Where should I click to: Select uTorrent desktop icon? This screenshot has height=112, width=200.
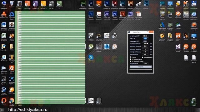pyautogui.click(x=91, y=47)
